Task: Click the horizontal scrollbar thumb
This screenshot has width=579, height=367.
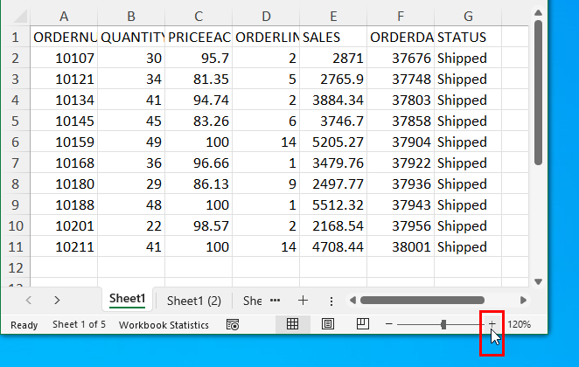Action: click(x=422, y=301)
